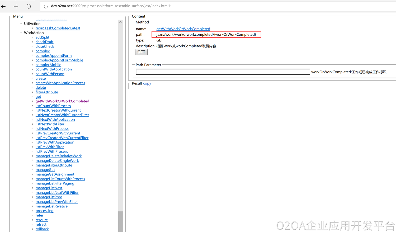This screenshot has width=396, height=232.
Task: Reload the page with refresh icon
Action: point(29,6)
